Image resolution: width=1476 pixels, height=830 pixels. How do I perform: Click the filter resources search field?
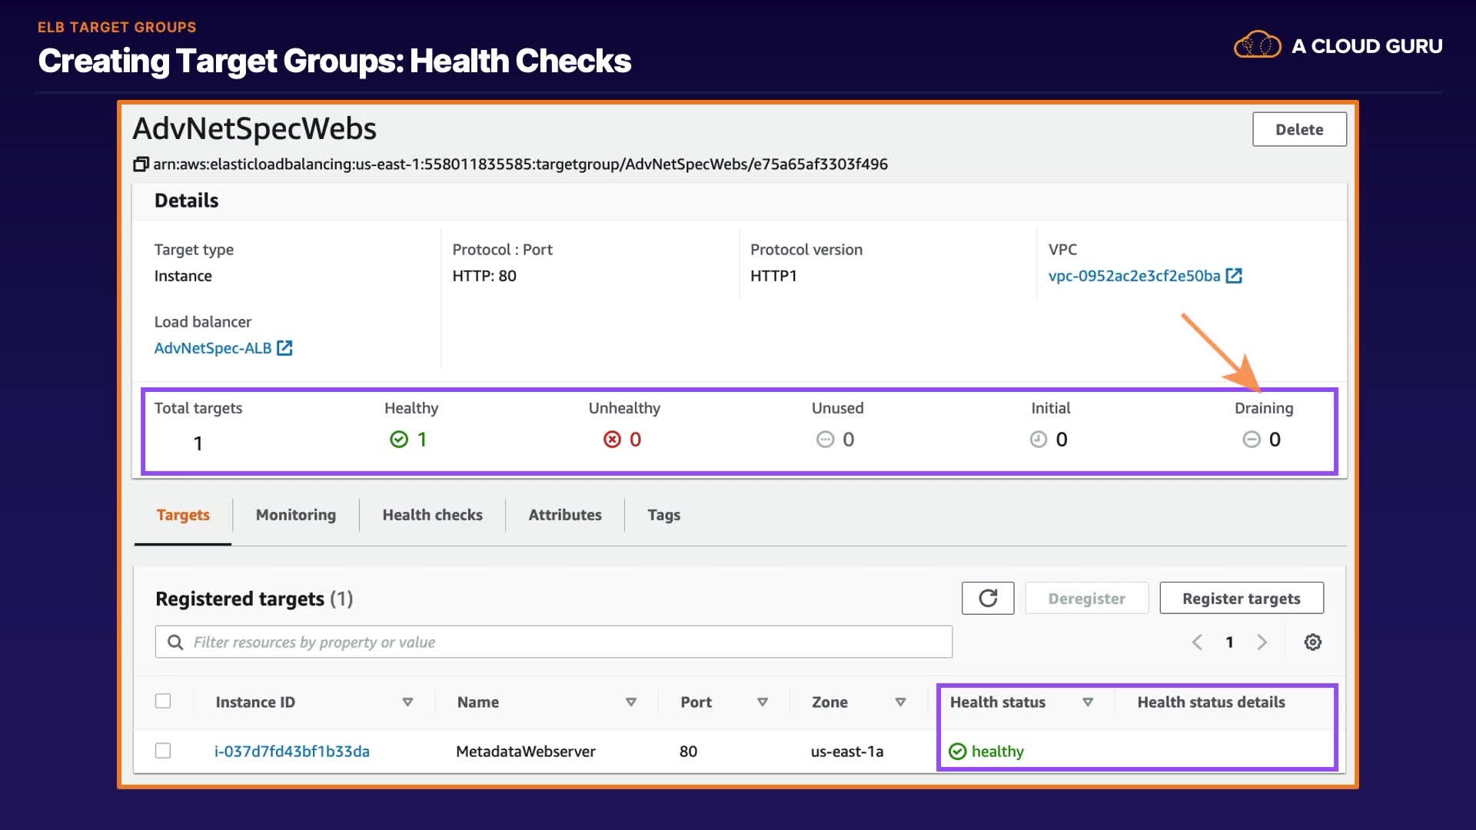[x=553, y=642]
